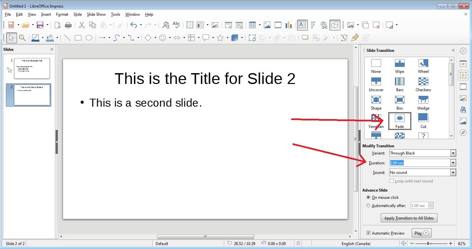Expand the Stars shapes dropdown arrow
The height and width of the screenshot is (249, 472).
pos(227,38)
